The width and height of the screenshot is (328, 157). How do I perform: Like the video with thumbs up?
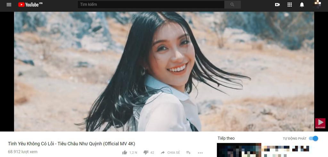(x=125, y=153)
